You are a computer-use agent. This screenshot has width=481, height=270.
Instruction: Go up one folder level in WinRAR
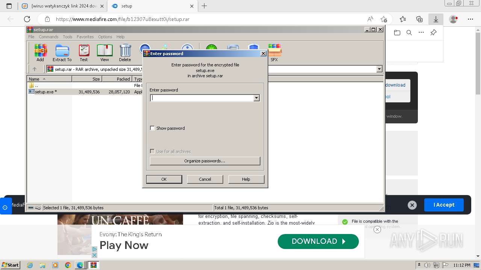tap(35, 69)
